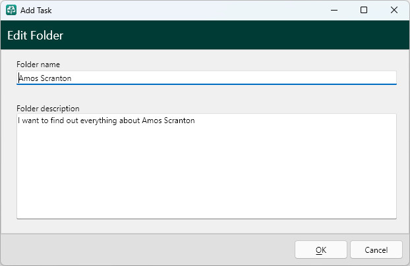Click the Add Task window title text
410x266 pixels.
[x=36, y=11]
